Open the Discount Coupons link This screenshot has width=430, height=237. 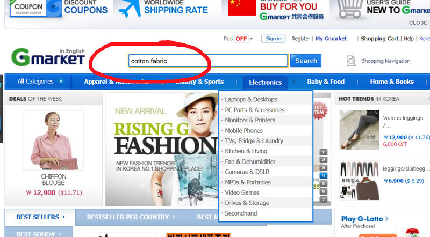click(86, 7)
